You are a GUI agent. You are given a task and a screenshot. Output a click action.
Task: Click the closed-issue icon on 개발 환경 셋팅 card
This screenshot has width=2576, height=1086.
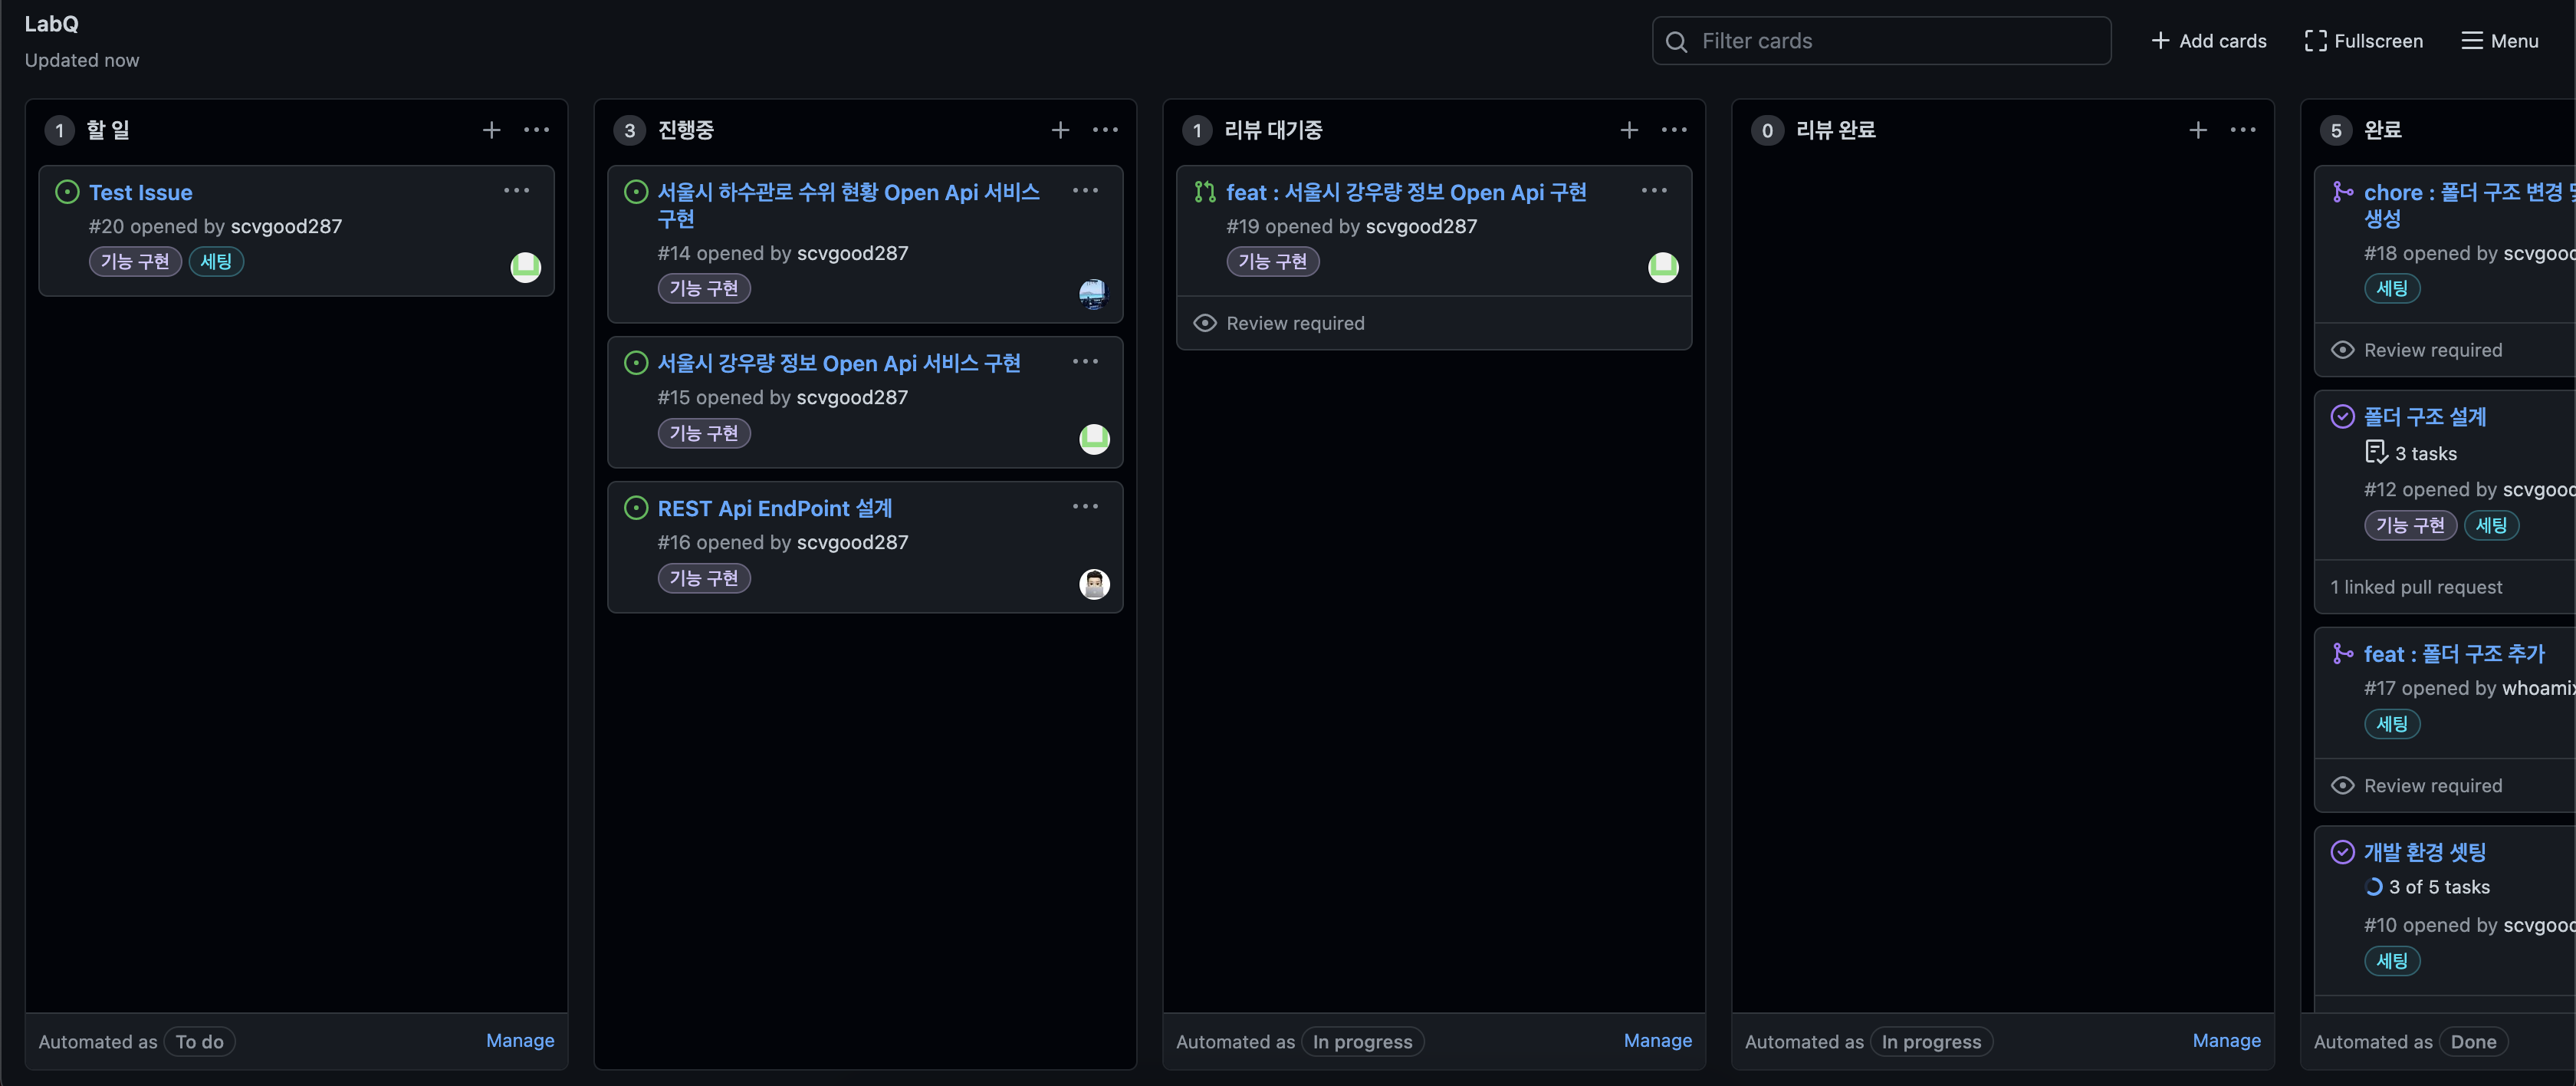click(2342, 852)
